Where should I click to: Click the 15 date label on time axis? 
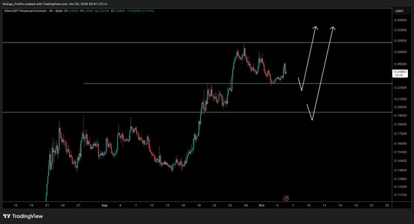[x=16, y=205]
